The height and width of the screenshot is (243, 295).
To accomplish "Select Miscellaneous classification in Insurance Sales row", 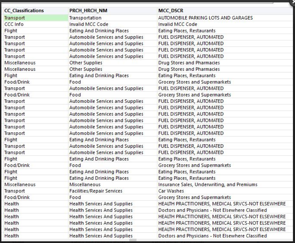I will point(20,185).
